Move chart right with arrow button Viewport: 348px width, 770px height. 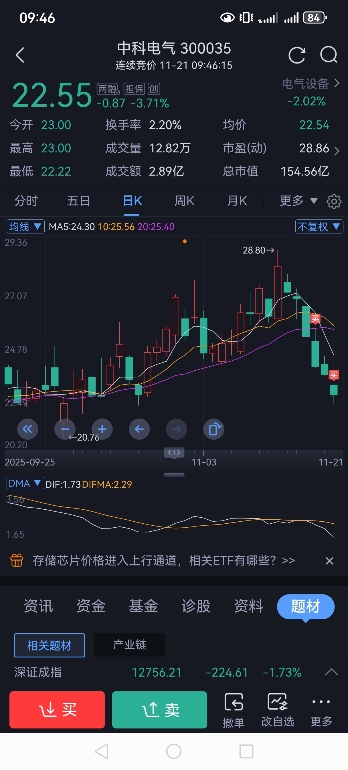point(177,429)
